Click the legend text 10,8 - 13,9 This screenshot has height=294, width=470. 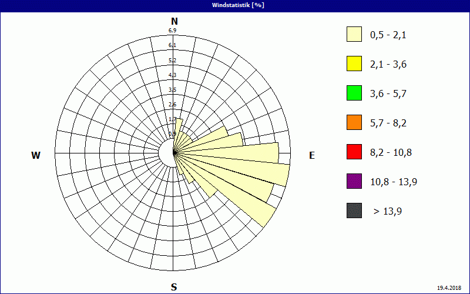(394, 182)
